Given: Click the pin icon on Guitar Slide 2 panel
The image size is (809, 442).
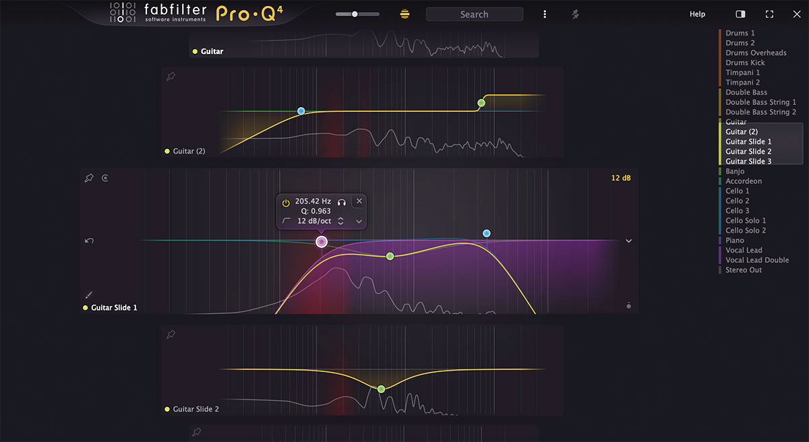Looking at the screenshot, I should pos(171,334).
